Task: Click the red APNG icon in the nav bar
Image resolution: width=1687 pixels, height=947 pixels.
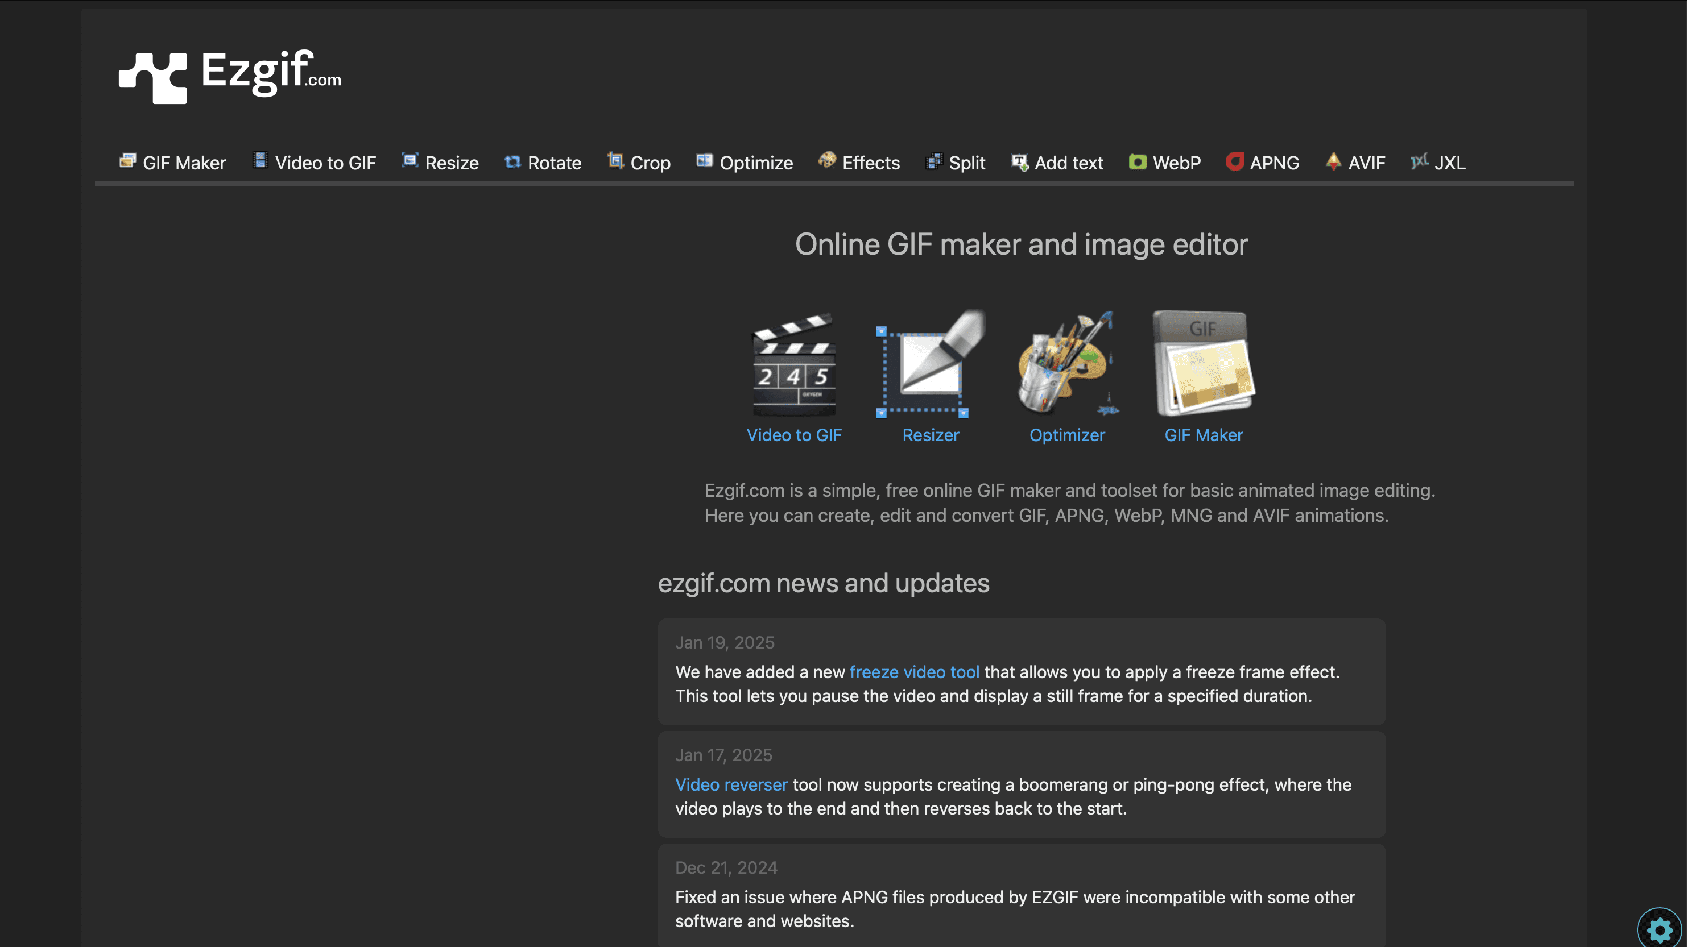Action: (1235, 161)
